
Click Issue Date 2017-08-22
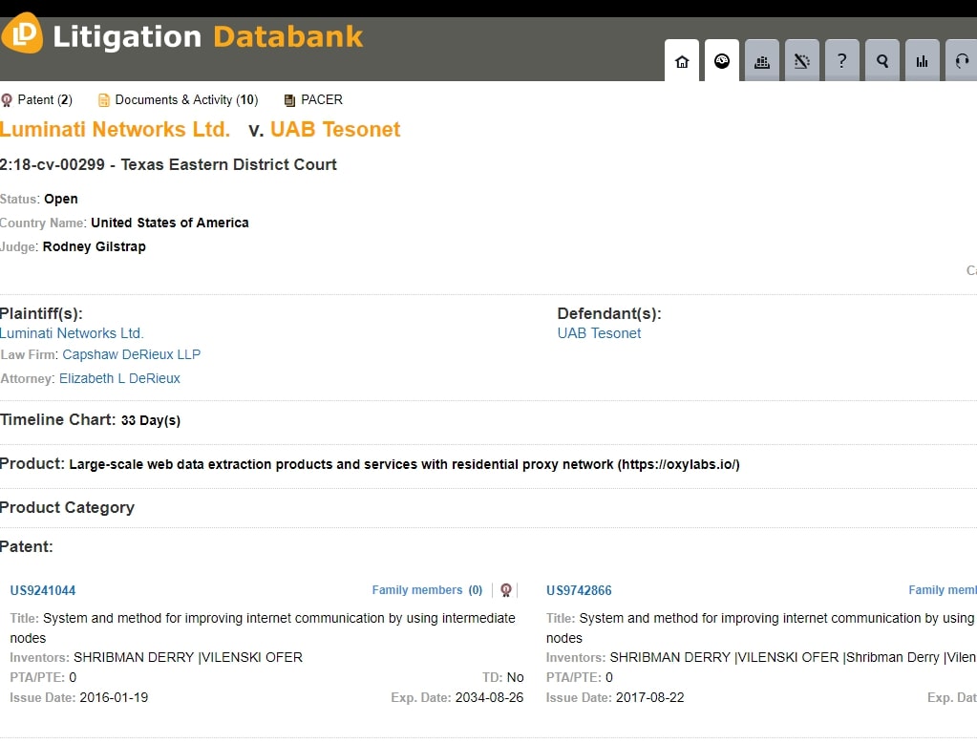(x=649, y=697)
